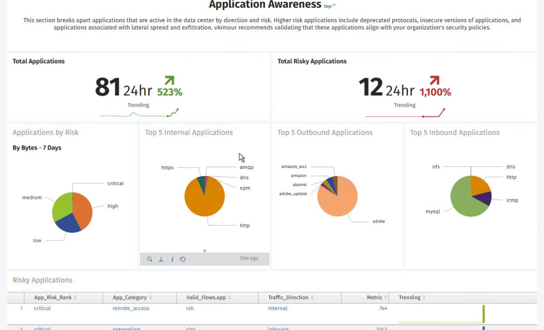544x330 pixels.
Task: Click the adobe_update label in Outbound chart
Action: (x=293, y=193)
